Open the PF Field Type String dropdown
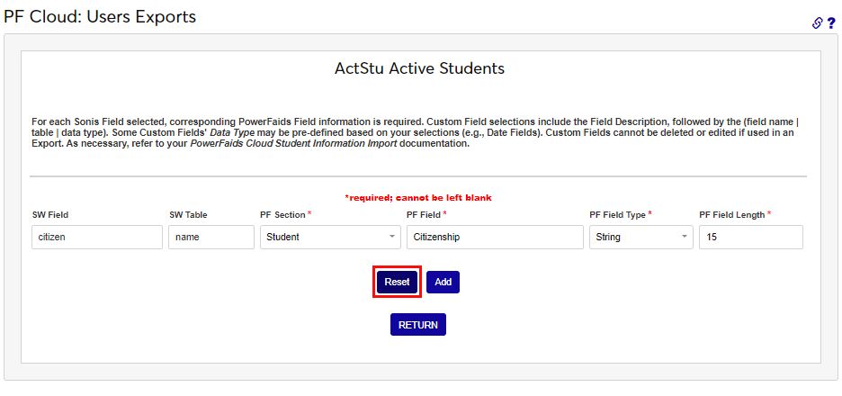Image resolution: width=842 pixels, height=396 pixels. click(x=640, y=237)
